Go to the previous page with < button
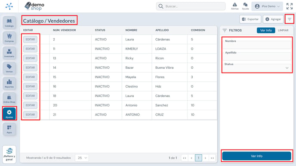The width and height of the screenshot is (296, 166). (191, 158)
